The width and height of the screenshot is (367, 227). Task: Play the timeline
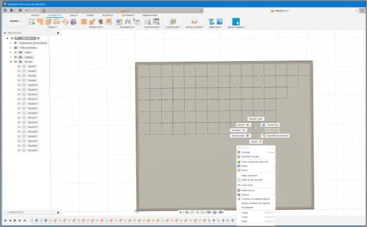15,221
